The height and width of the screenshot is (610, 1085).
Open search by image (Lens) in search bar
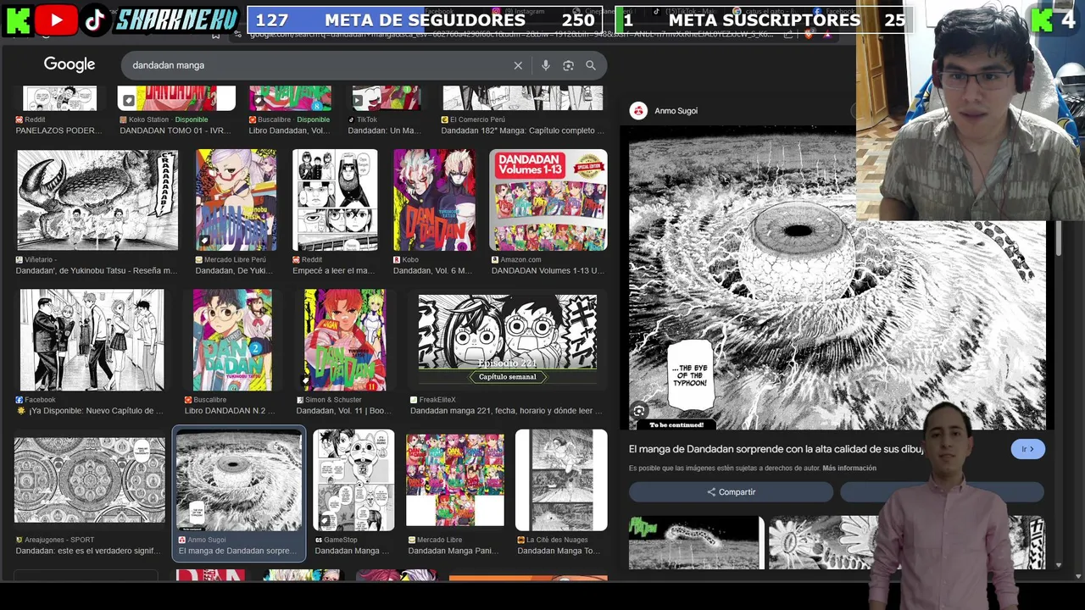(568, 65)
